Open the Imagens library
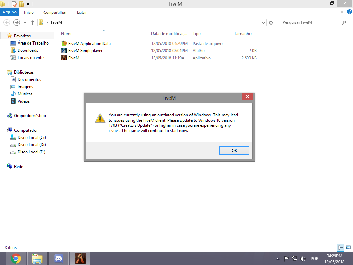 tap(25, 87)
